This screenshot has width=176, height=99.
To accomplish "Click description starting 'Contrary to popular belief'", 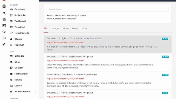I will (99, 84).
